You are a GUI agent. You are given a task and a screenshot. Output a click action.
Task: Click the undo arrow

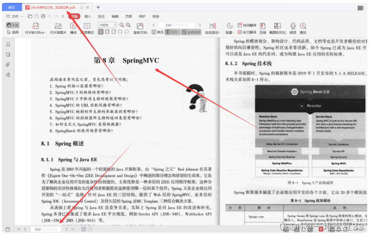(x=49, y=16)
